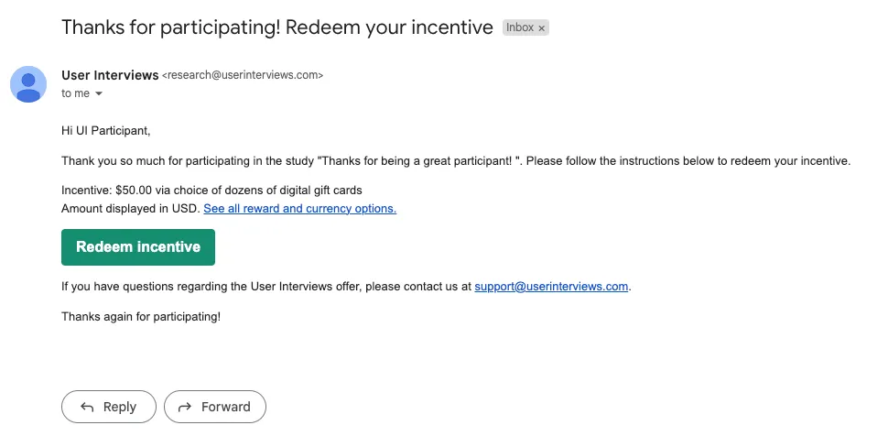Click the 'to me' recipient text
The width and height of the screenshot is (888, 447).
click(x=75, y=93)
